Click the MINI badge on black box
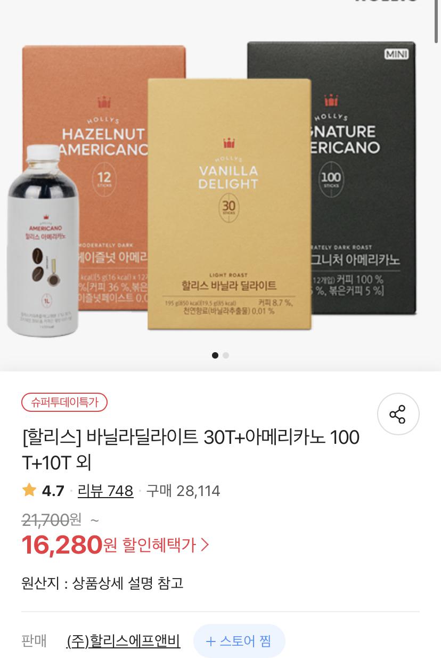441x658 pixels. (x=396, y=54)
